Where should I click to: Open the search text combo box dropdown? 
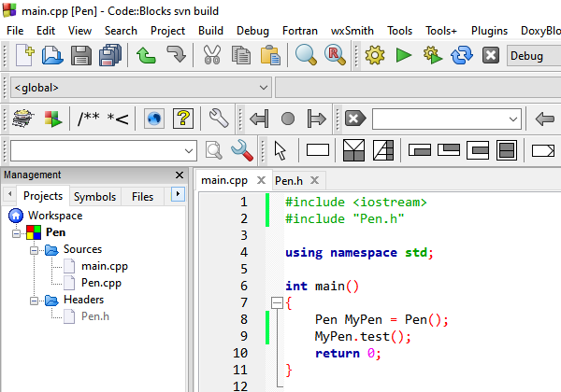point(513,119)
